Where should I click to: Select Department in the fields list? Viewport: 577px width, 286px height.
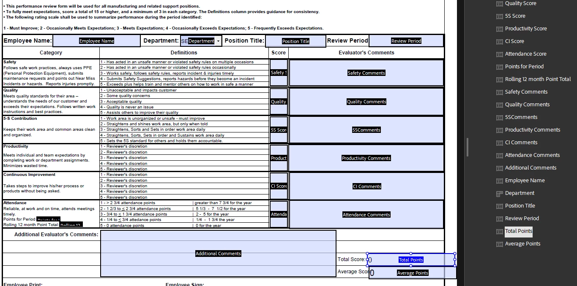point(520,193)
